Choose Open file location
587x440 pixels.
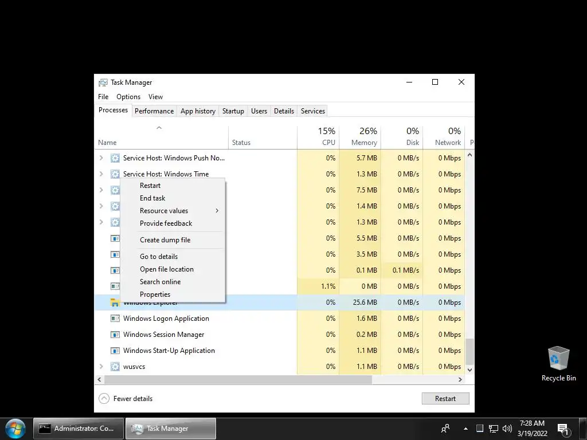[x=173, y=269]
